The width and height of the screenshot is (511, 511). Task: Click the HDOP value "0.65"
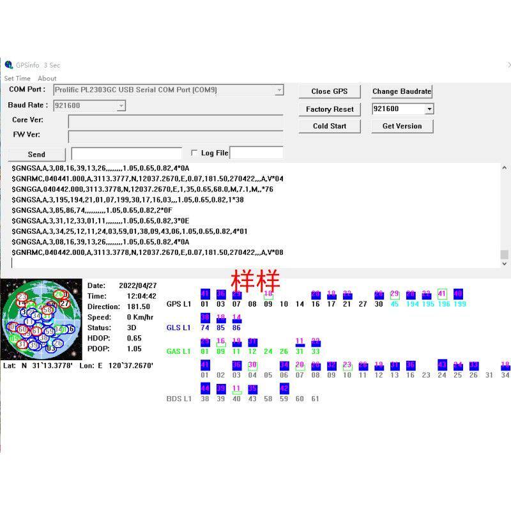[134, 339]
